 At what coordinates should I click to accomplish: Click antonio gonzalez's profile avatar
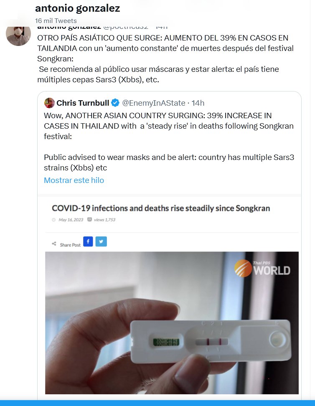point(18,34)
